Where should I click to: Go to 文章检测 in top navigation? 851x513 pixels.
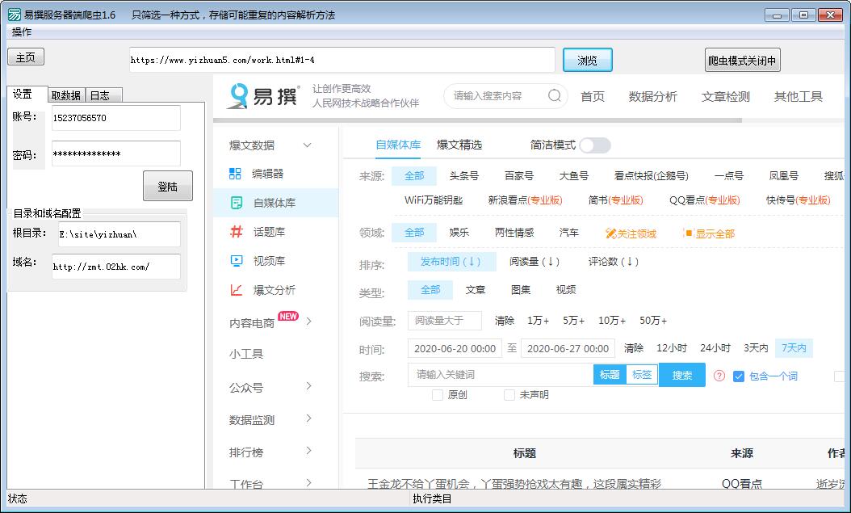click(725, 97)
